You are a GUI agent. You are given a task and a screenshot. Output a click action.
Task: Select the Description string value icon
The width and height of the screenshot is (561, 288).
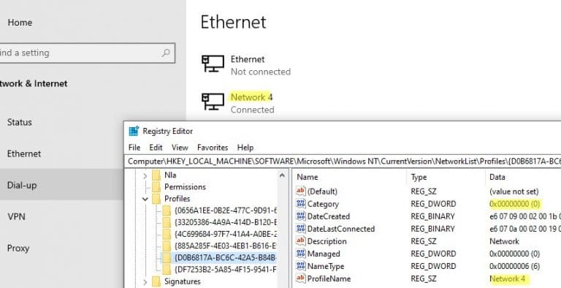[x=300, y=241]
